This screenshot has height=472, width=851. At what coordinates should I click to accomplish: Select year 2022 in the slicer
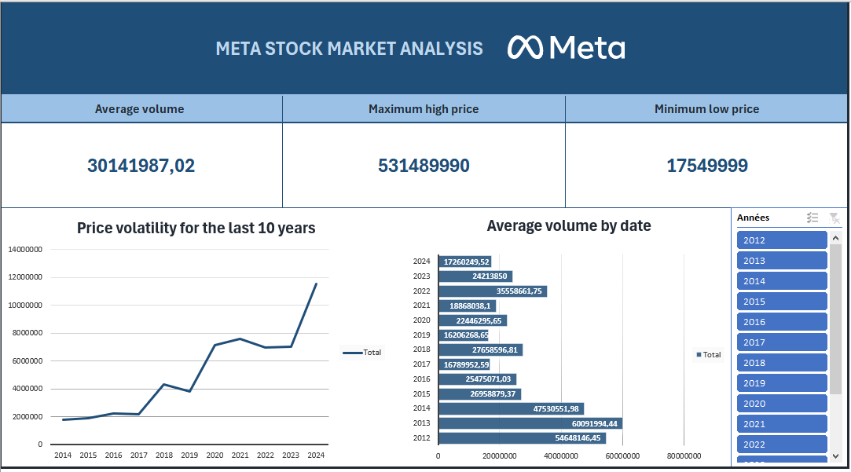click(782, 445)
